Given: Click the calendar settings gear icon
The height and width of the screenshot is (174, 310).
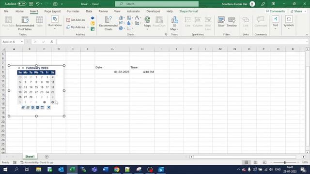Looking at the screenshot, I should [x=53, y=102].
